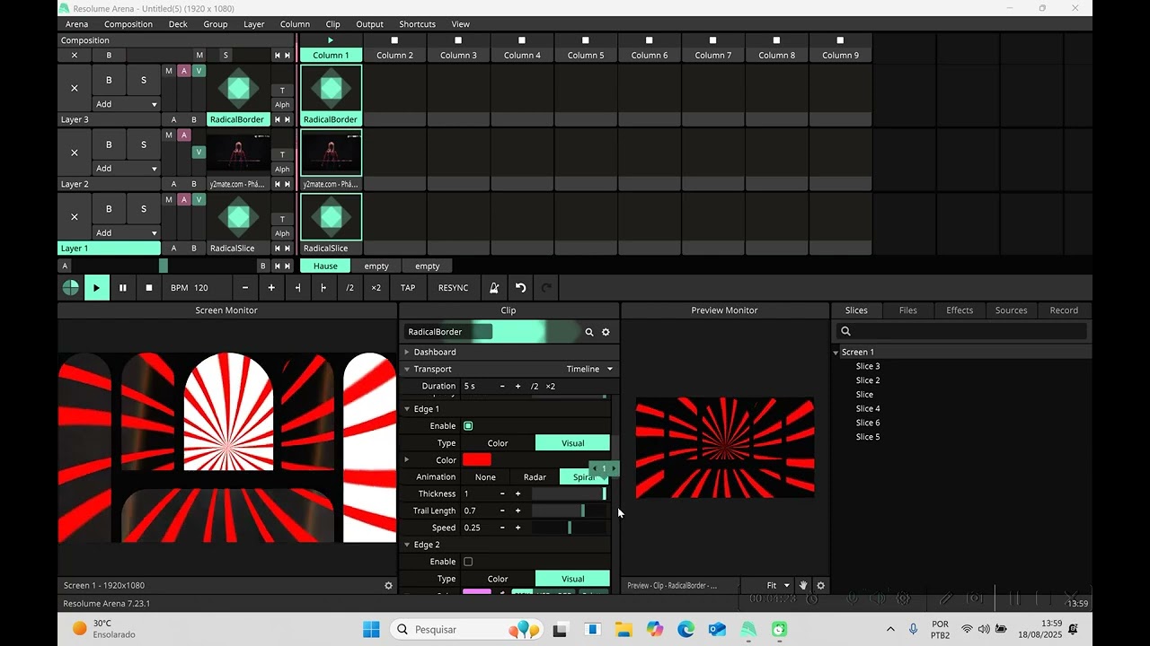This screenshot has width=1150, height=646.
Task: Expand the Dashboard section
Action: pyautogui.click(x=407, y=353)
